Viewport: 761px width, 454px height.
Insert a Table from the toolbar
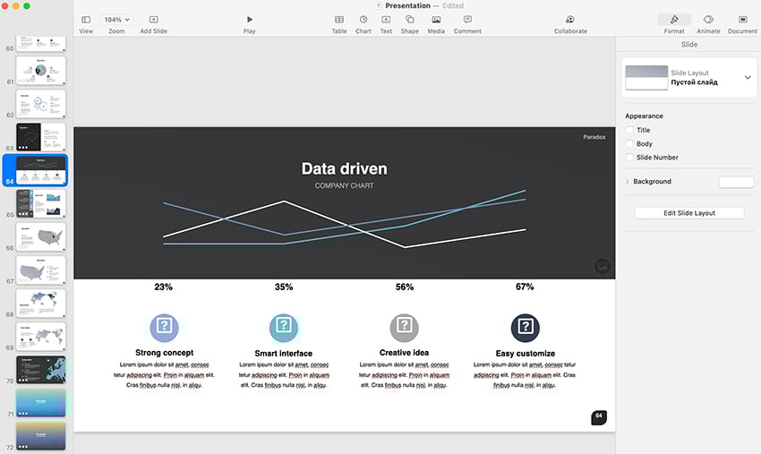point(339,19)
